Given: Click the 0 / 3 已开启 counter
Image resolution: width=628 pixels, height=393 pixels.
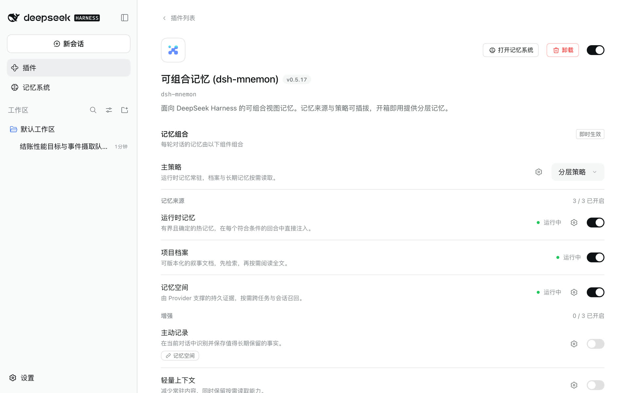Looking at the screenshot, I should coord(588,316).
